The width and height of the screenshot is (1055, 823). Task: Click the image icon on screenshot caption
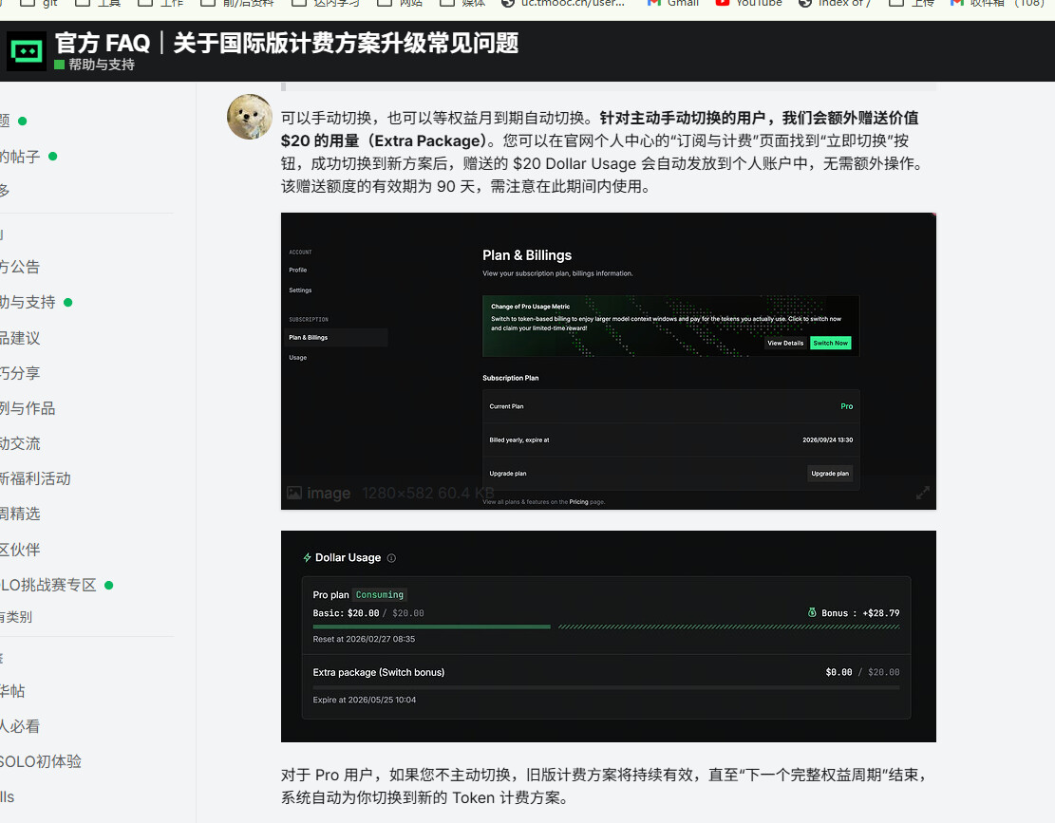294,494
